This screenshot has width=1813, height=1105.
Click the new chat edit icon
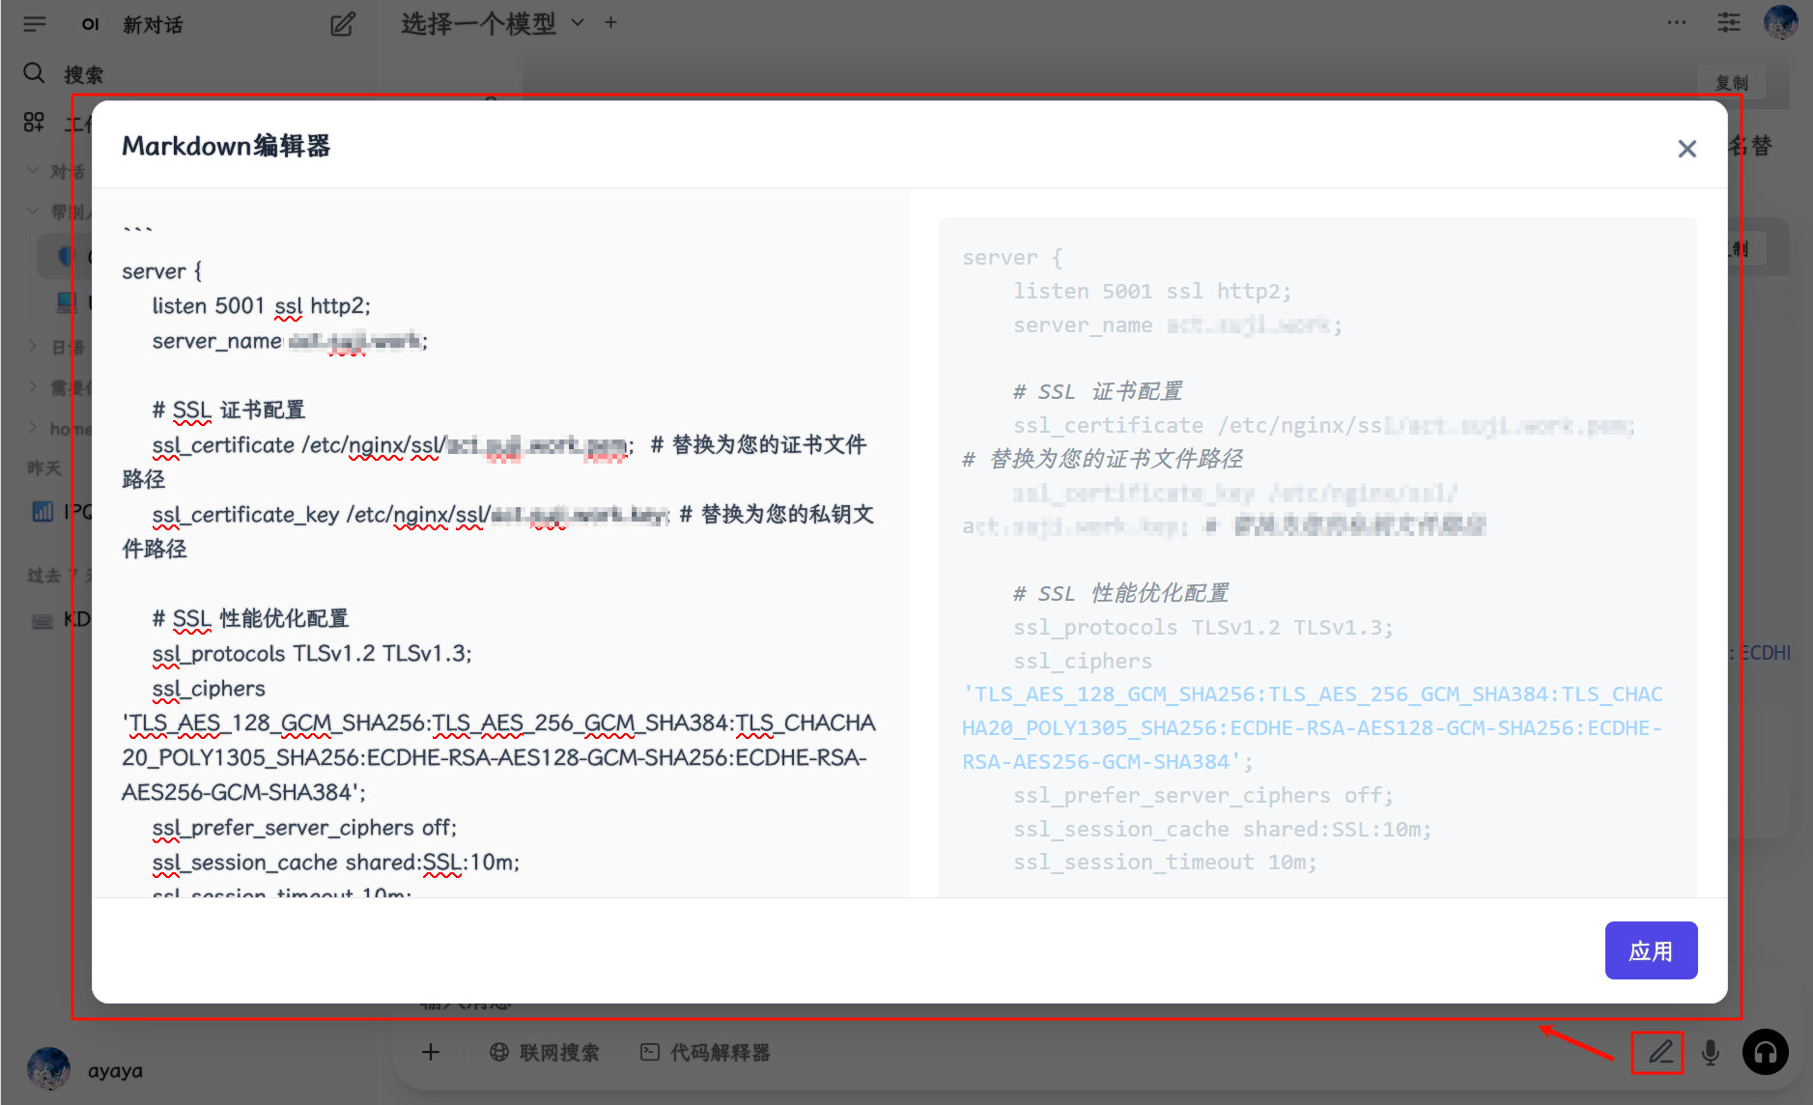coord(343,24)
